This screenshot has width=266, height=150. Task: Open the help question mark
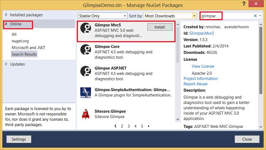coord(244,4)
